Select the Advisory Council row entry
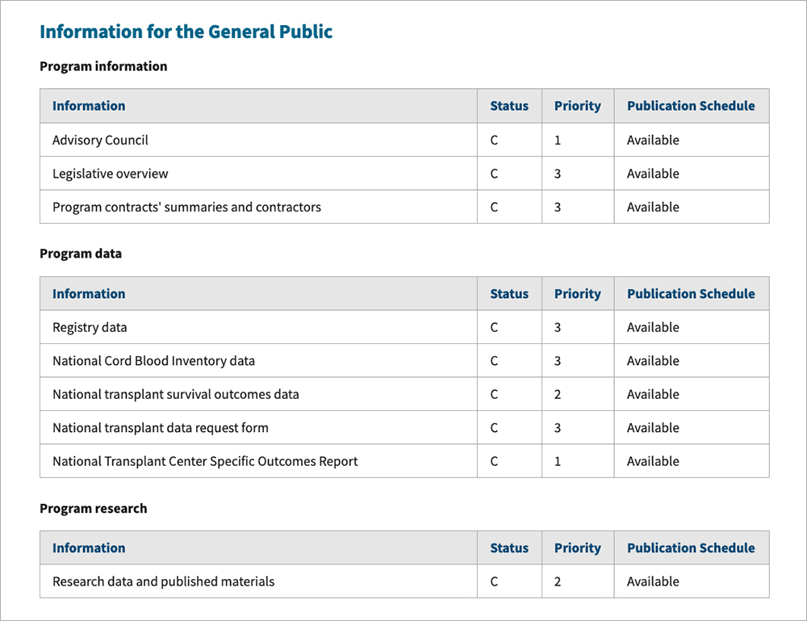Screen dimensions: 807x621 coord(100,141)
